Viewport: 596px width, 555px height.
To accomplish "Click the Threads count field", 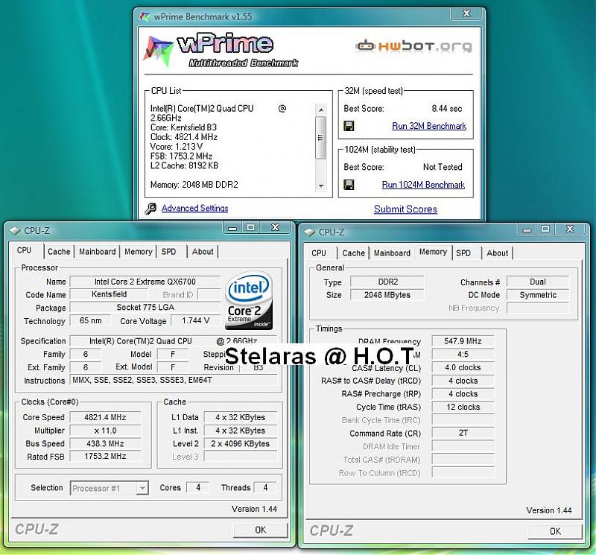I will click(265, 488).
